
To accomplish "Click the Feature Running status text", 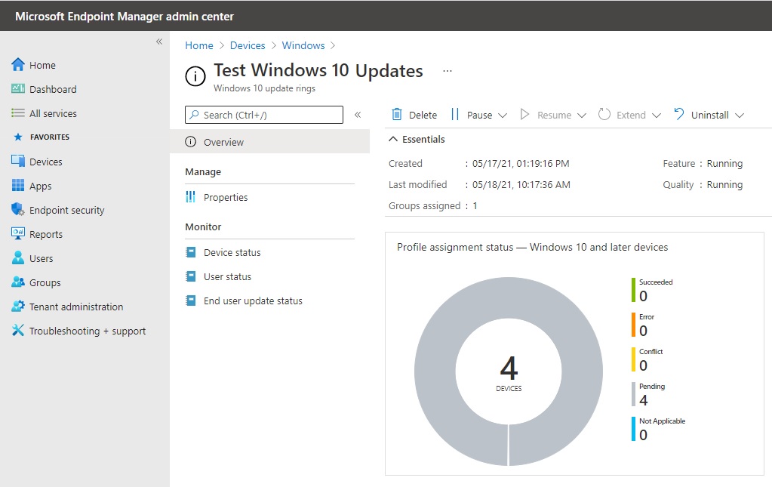I will coord(724,164).
